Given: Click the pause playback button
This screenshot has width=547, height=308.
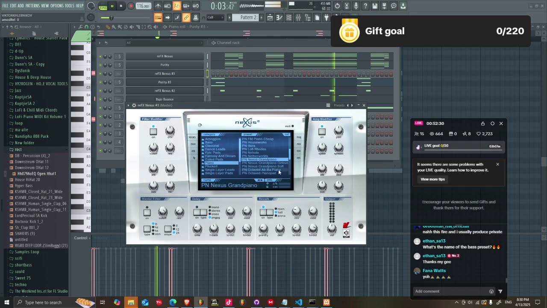Looking at the screenshot, I should click(112, 6).
